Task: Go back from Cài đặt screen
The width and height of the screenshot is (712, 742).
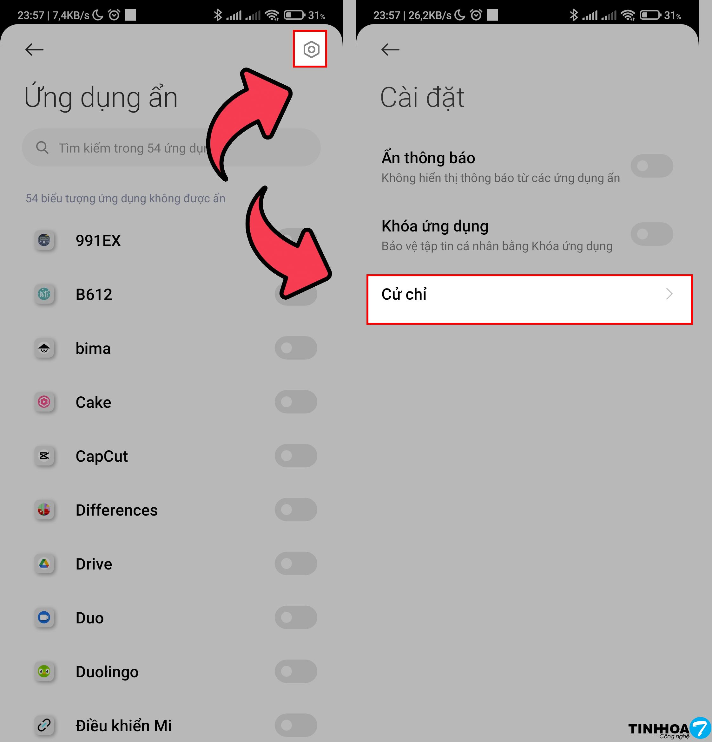Action: [x=390, y=49]
